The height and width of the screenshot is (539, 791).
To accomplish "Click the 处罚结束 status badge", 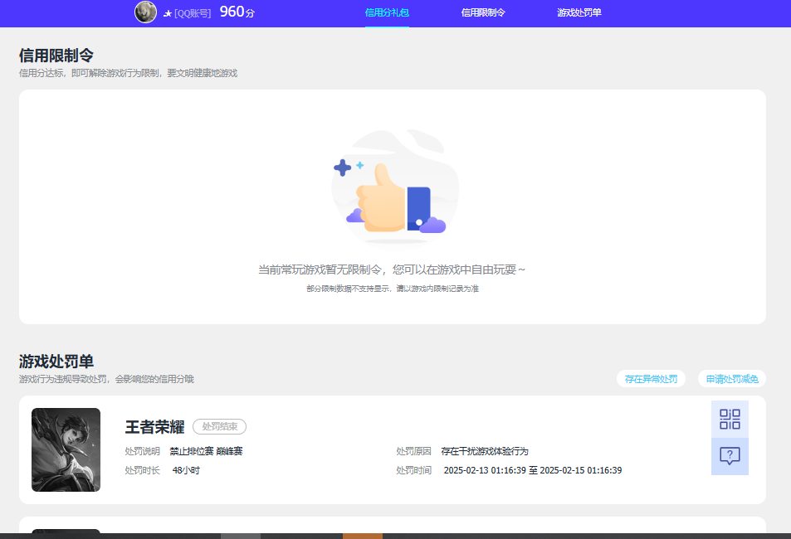I will click(219, 426).
